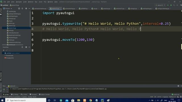Open the Run tool window tab at bottom
Screen dimensions: 182x102
(6, 94)
